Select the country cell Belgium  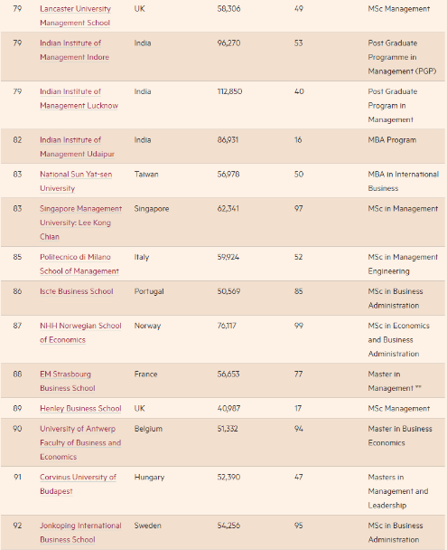(148, 429)
